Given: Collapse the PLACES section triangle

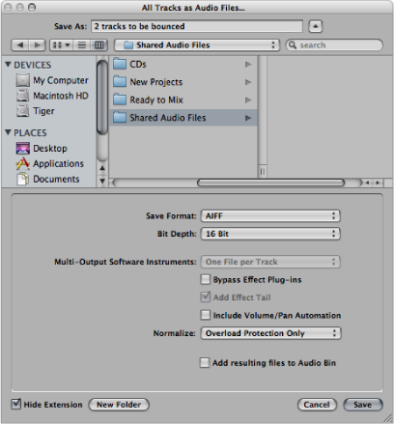Looking at the screenshot, I should point(8,132).
